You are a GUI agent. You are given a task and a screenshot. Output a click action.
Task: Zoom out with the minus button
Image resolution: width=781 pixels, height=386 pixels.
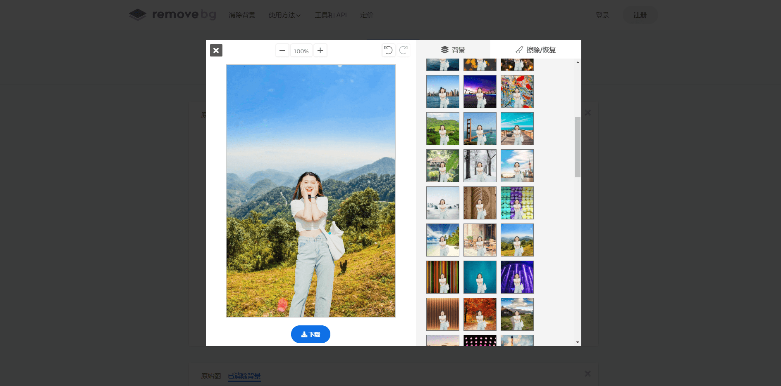coord(282,50)
